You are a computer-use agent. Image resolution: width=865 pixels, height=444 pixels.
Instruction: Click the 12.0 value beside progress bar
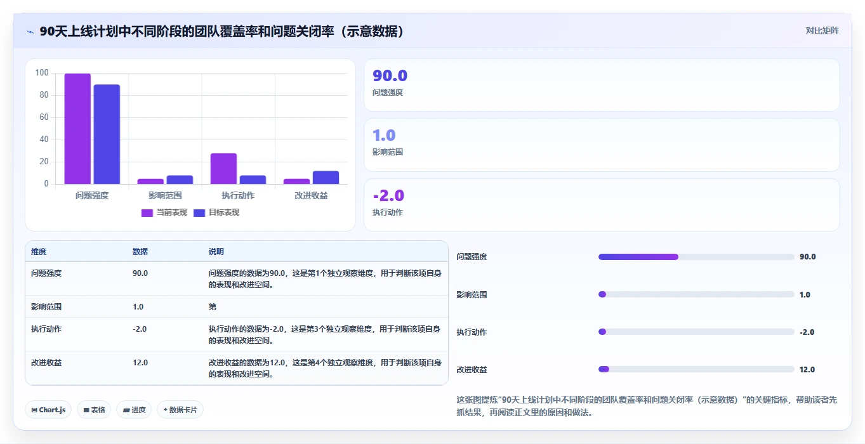tap(807, 369)
